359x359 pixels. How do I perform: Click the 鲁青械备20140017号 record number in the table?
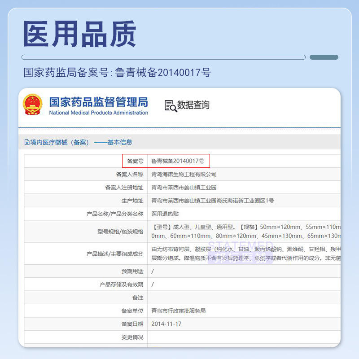178,161
